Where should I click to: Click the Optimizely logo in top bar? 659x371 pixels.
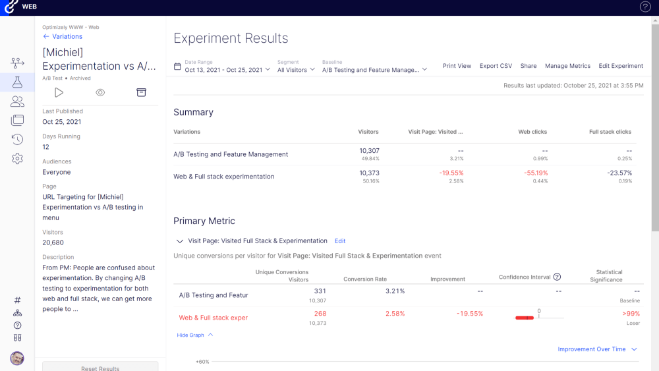click(x=11, y=7)
